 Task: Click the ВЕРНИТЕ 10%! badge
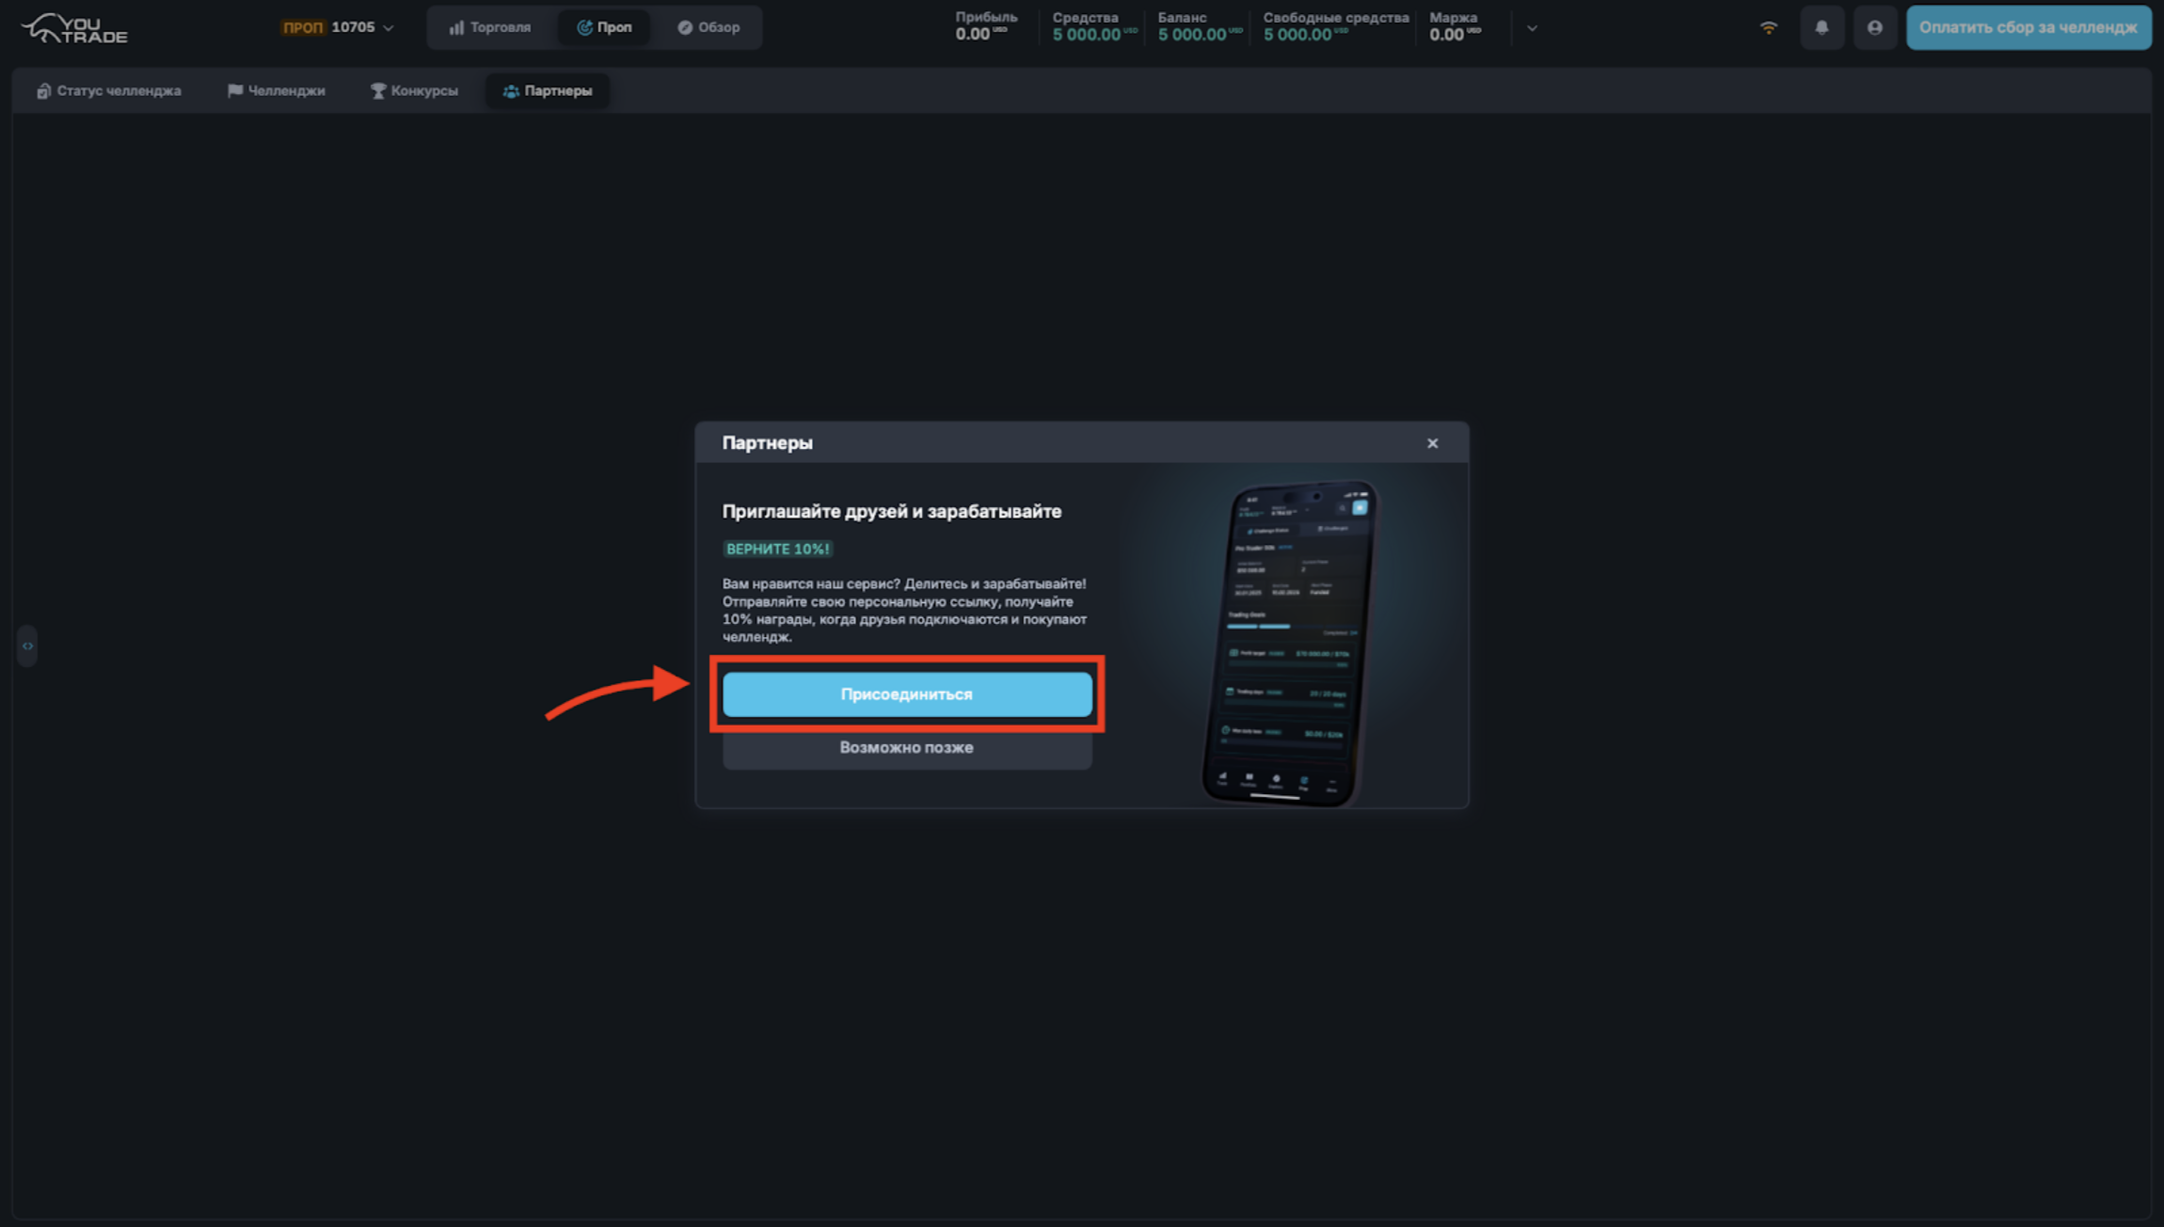pos(777,549)
